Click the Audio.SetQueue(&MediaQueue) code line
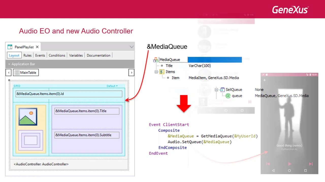 [x=200, y=142]
